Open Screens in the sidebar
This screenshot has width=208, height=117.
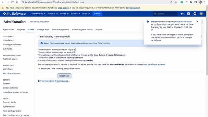click(x=6, y=84)
